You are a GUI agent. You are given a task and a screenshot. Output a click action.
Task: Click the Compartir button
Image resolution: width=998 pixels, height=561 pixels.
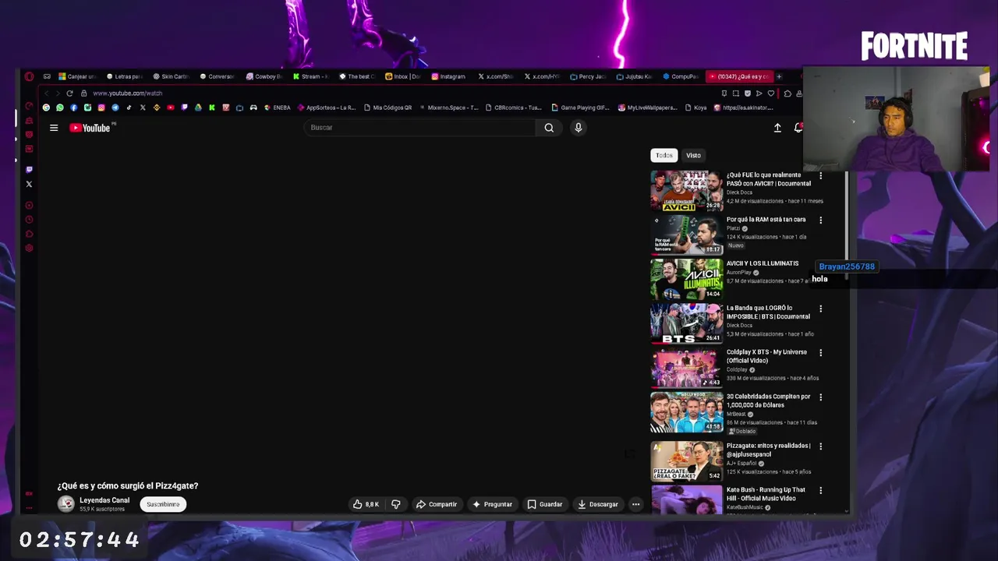[437, 504]
